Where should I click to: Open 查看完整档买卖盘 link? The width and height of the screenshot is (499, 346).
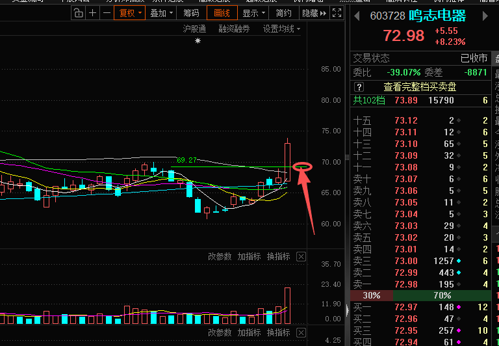click(420, 86)
